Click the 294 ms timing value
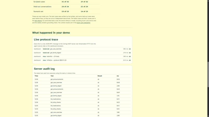 point(126,53)
